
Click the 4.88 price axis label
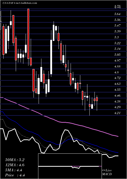(x=117, y=66)
